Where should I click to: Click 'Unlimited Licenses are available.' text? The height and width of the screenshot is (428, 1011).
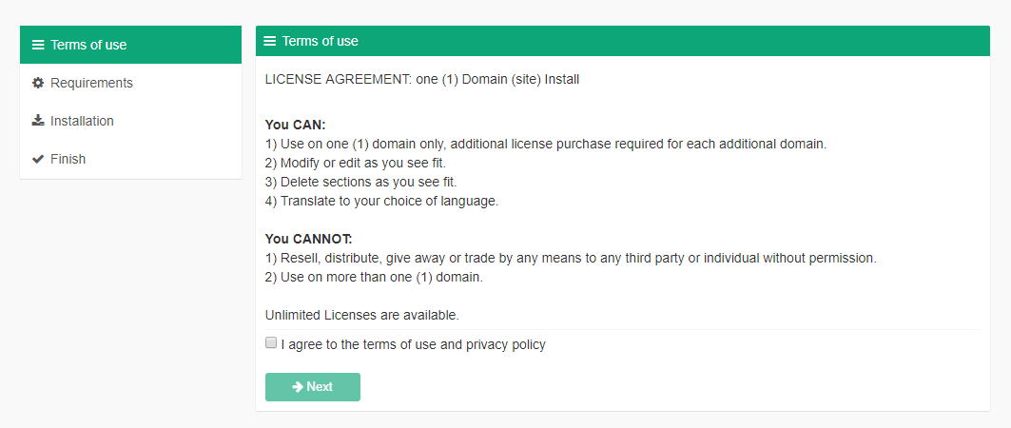[362, 316]
